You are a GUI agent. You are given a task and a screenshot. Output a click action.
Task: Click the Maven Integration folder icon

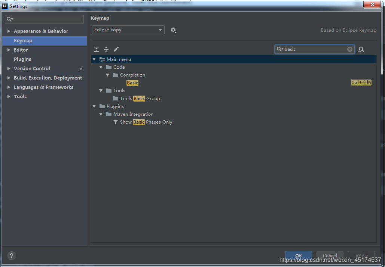(x=109, y=114)
